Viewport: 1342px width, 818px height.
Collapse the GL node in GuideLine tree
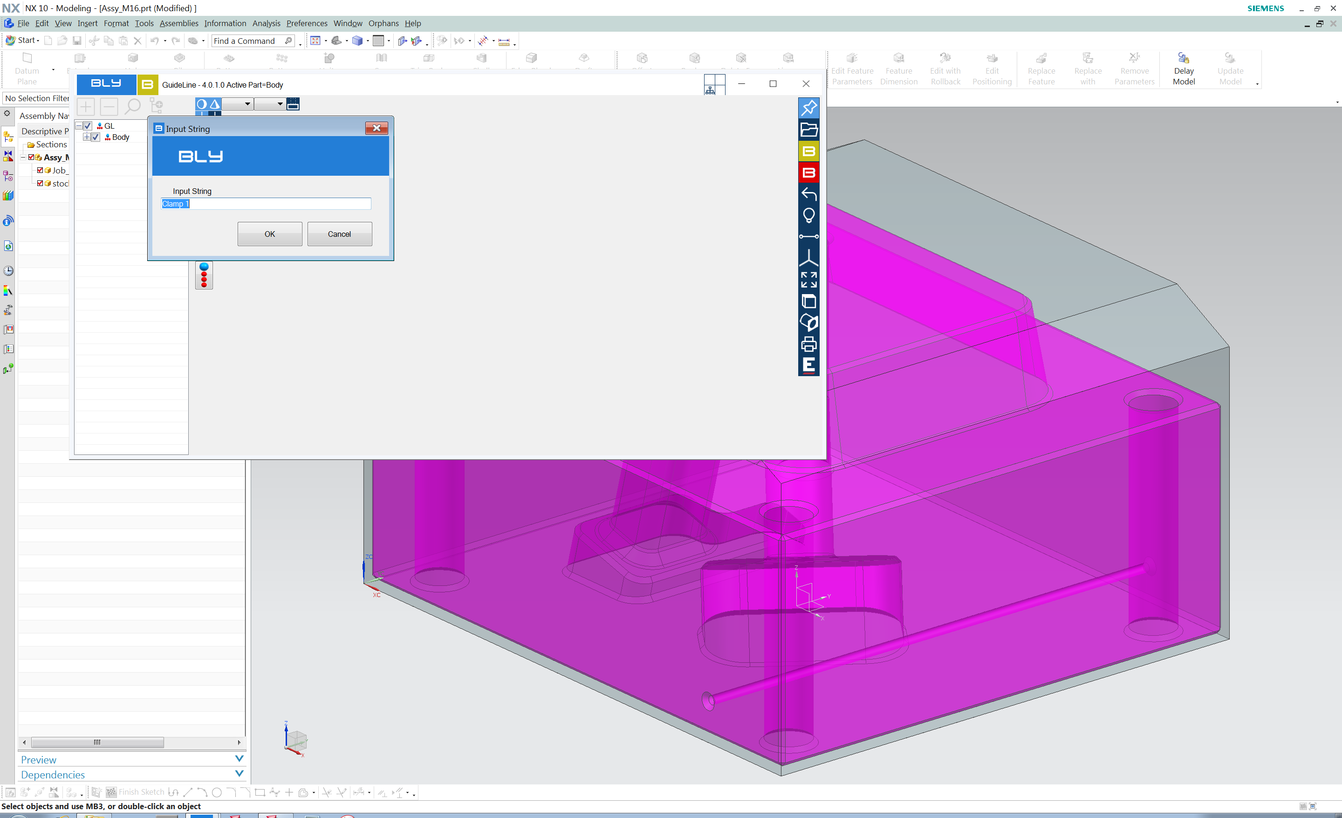pyautogui.click(x=79, y=126)
